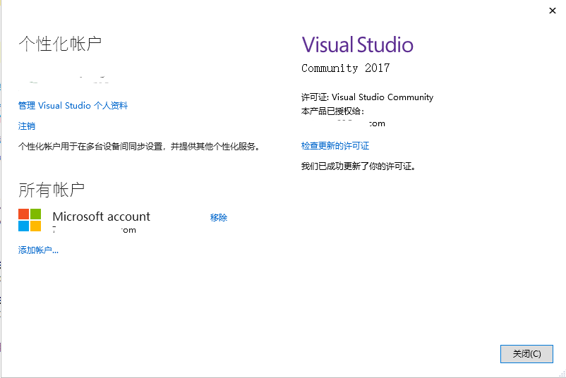Screen dimensions: 566x378
Task: Click the 所有帐户 heading
Action: [x=52, y=190]
